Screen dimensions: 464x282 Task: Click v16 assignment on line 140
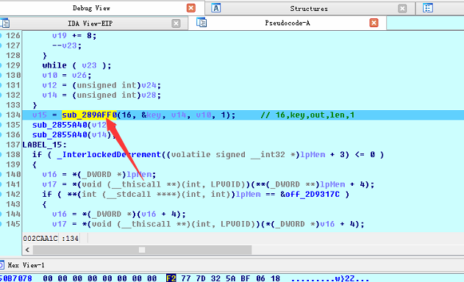pos(99,174)
